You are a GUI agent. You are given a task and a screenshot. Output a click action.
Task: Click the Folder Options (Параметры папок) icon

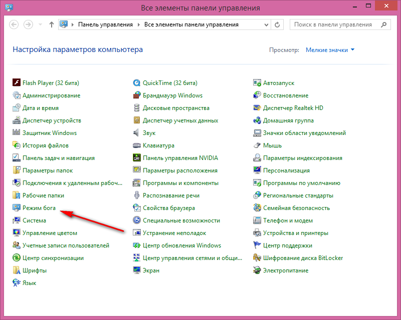[x=17, y=170]
